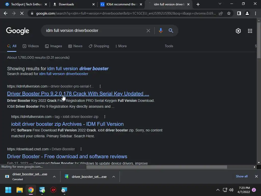Open a new browser tab
This screenshot has height=196, width=261.
pos(198,4)
